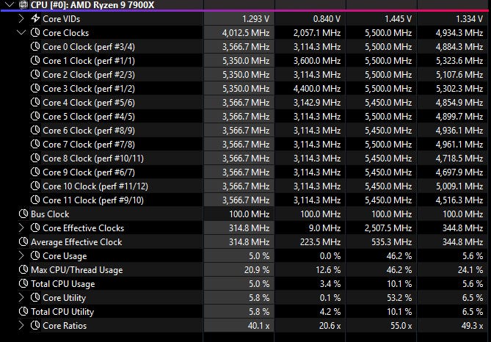Click the icon beside Average Effective Clock
491x342 pixels.
[23, 241]
